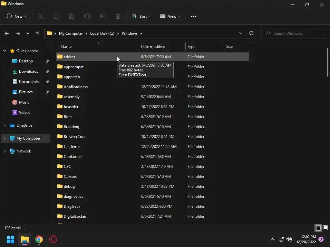Click the Rename icon in toolbar
Viewport: 330px width, 247px height.
tap(87, 16)
